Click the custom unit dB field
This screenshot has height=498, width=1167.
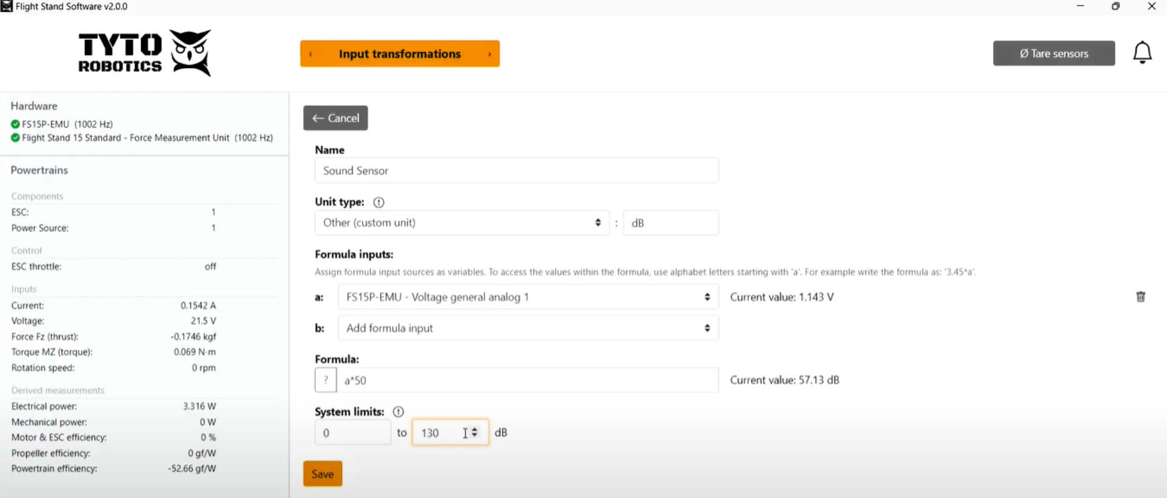pyautogui.click(x=670, y=223)
